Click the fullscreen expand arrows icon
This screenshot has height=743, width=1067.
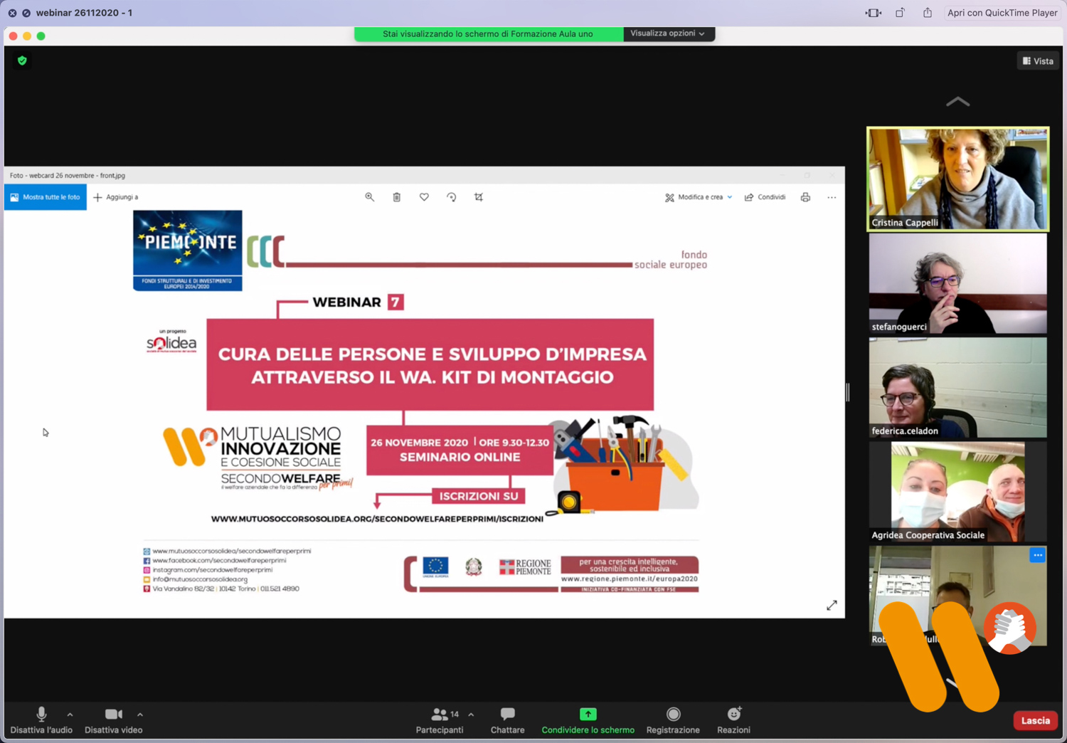(x=832, y=605)
